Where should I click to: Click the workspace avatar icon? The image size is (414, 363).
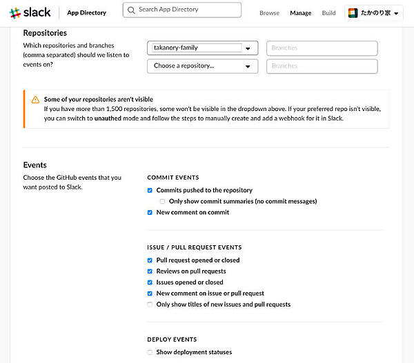coord(352,13)
